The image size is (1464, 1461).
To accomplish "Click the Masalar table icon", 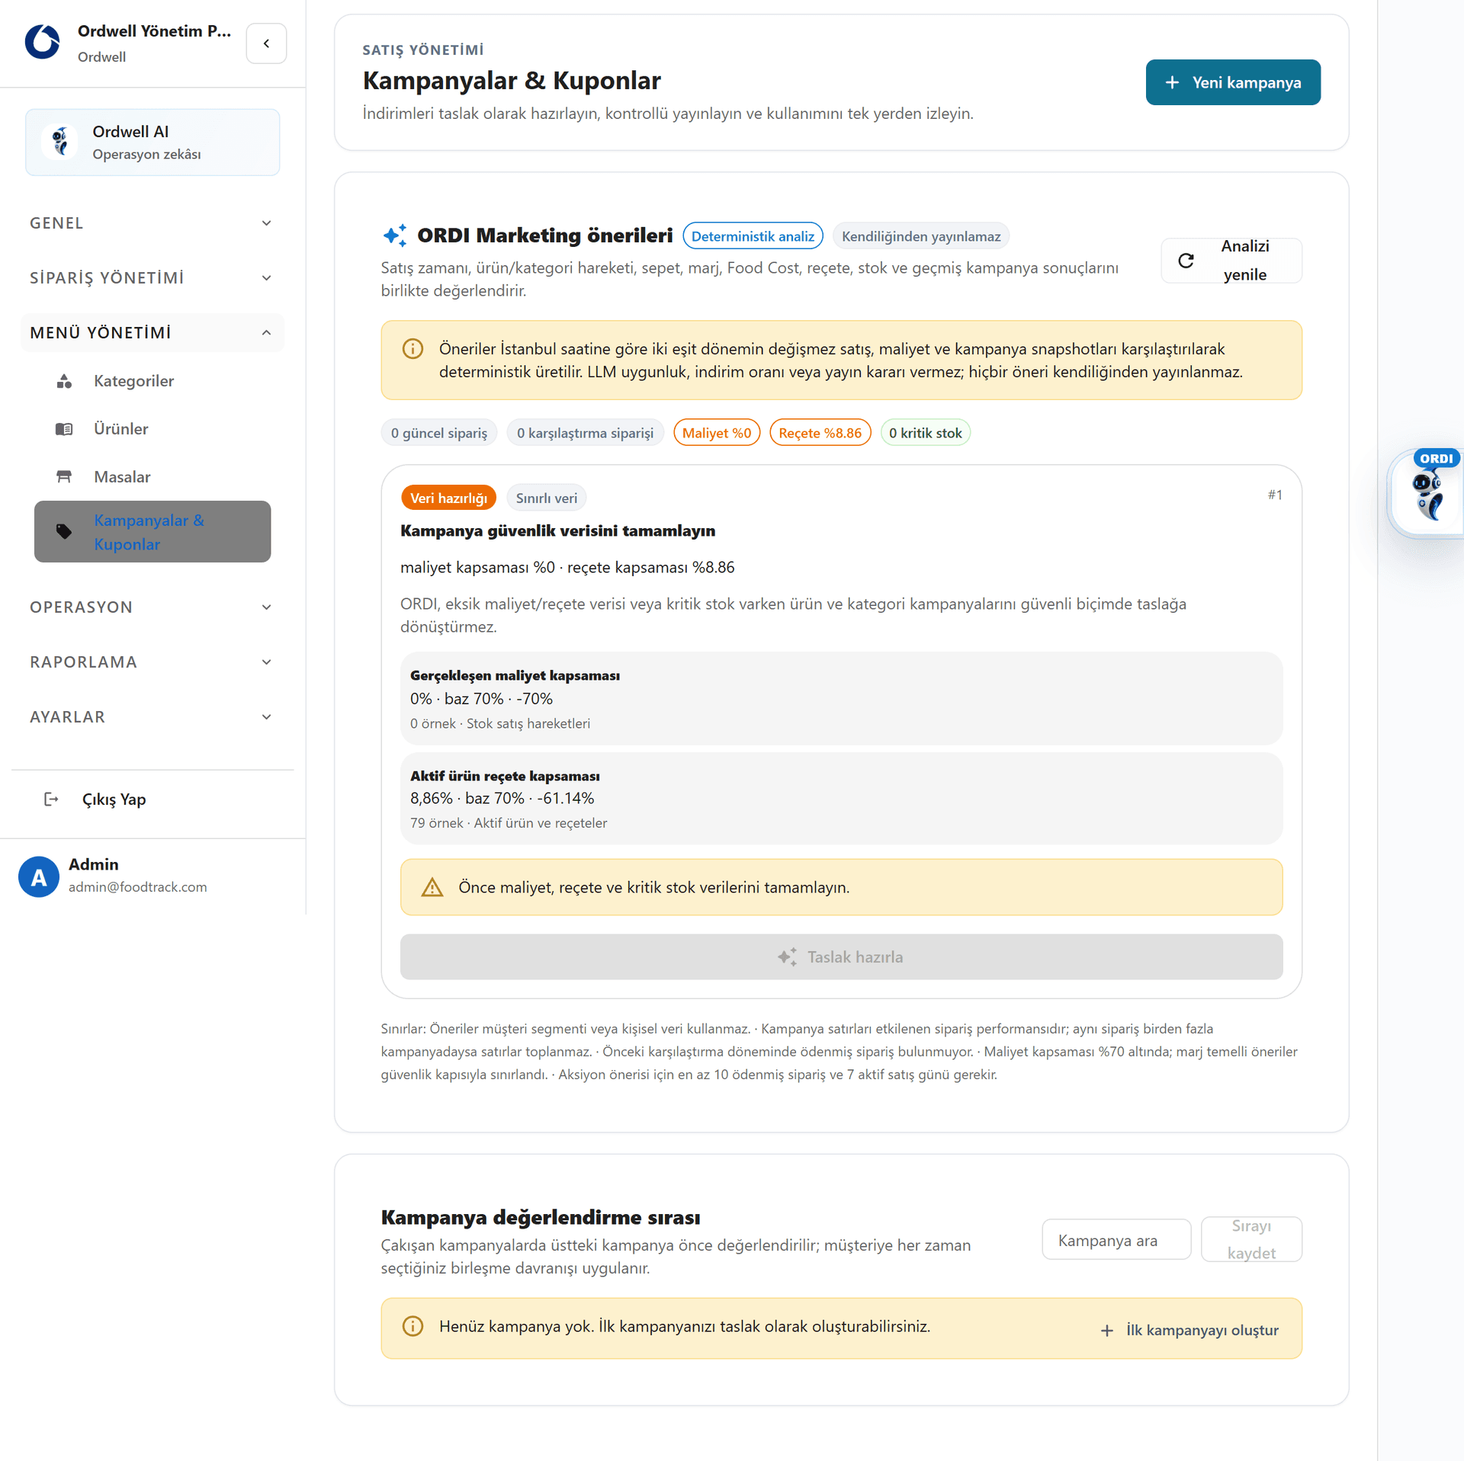I will [64, 477].
